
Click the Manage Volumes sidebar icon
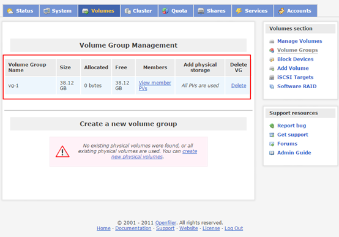[272, 42]
